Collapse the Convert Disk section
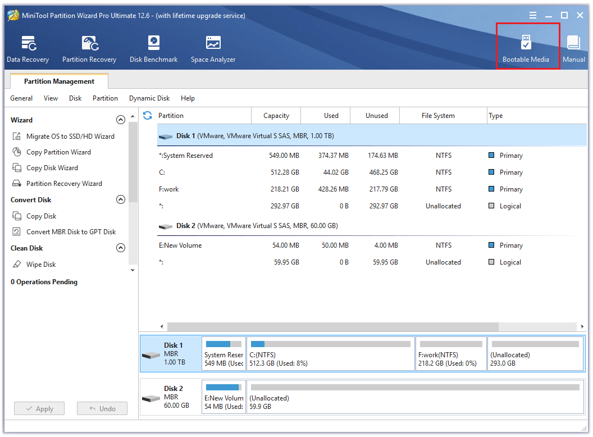The width and height of the screenshot is (593, 437). click(x=121, y=199)
